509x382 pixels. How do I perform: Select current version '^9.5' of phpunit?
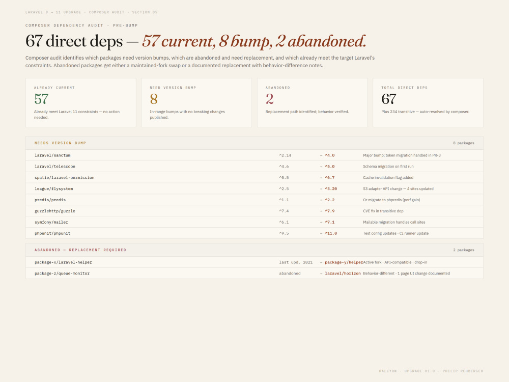click(x=284, y=233)
